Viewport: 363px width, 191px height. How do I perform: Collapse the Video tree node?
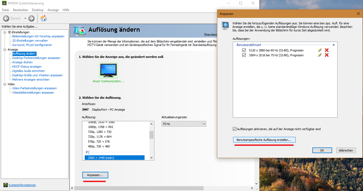[x=5, y=84]
